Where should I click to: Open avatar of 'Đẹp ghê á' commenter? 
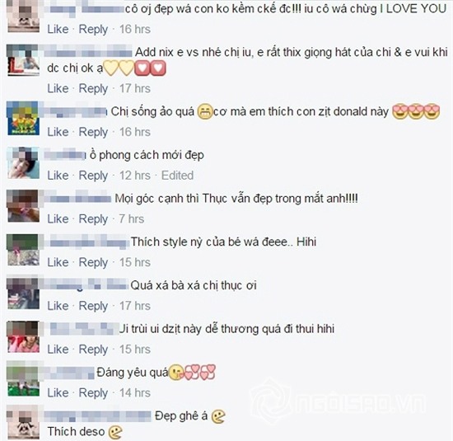click(x=23, y=423)
